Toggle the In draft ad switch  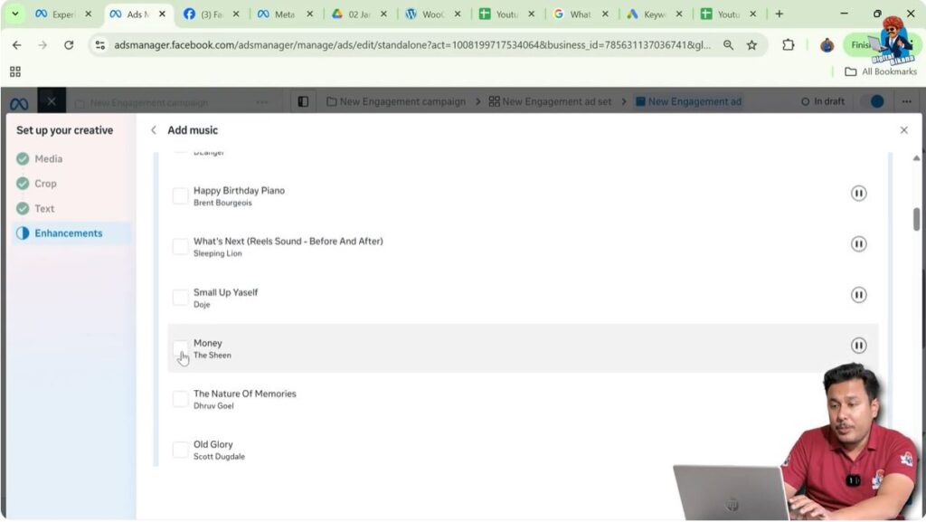tap(872, 101)
